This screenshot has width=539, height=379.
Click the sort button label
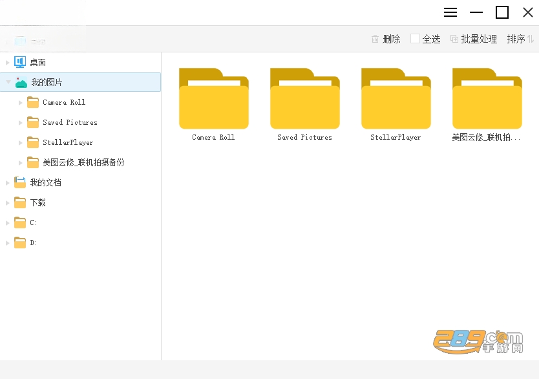point(516,39)
